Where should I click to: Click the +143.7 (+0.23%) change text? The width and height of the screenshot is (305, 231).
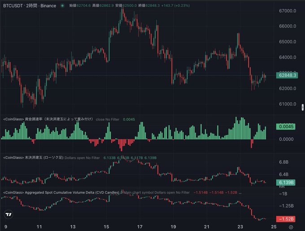pos(175,5)
